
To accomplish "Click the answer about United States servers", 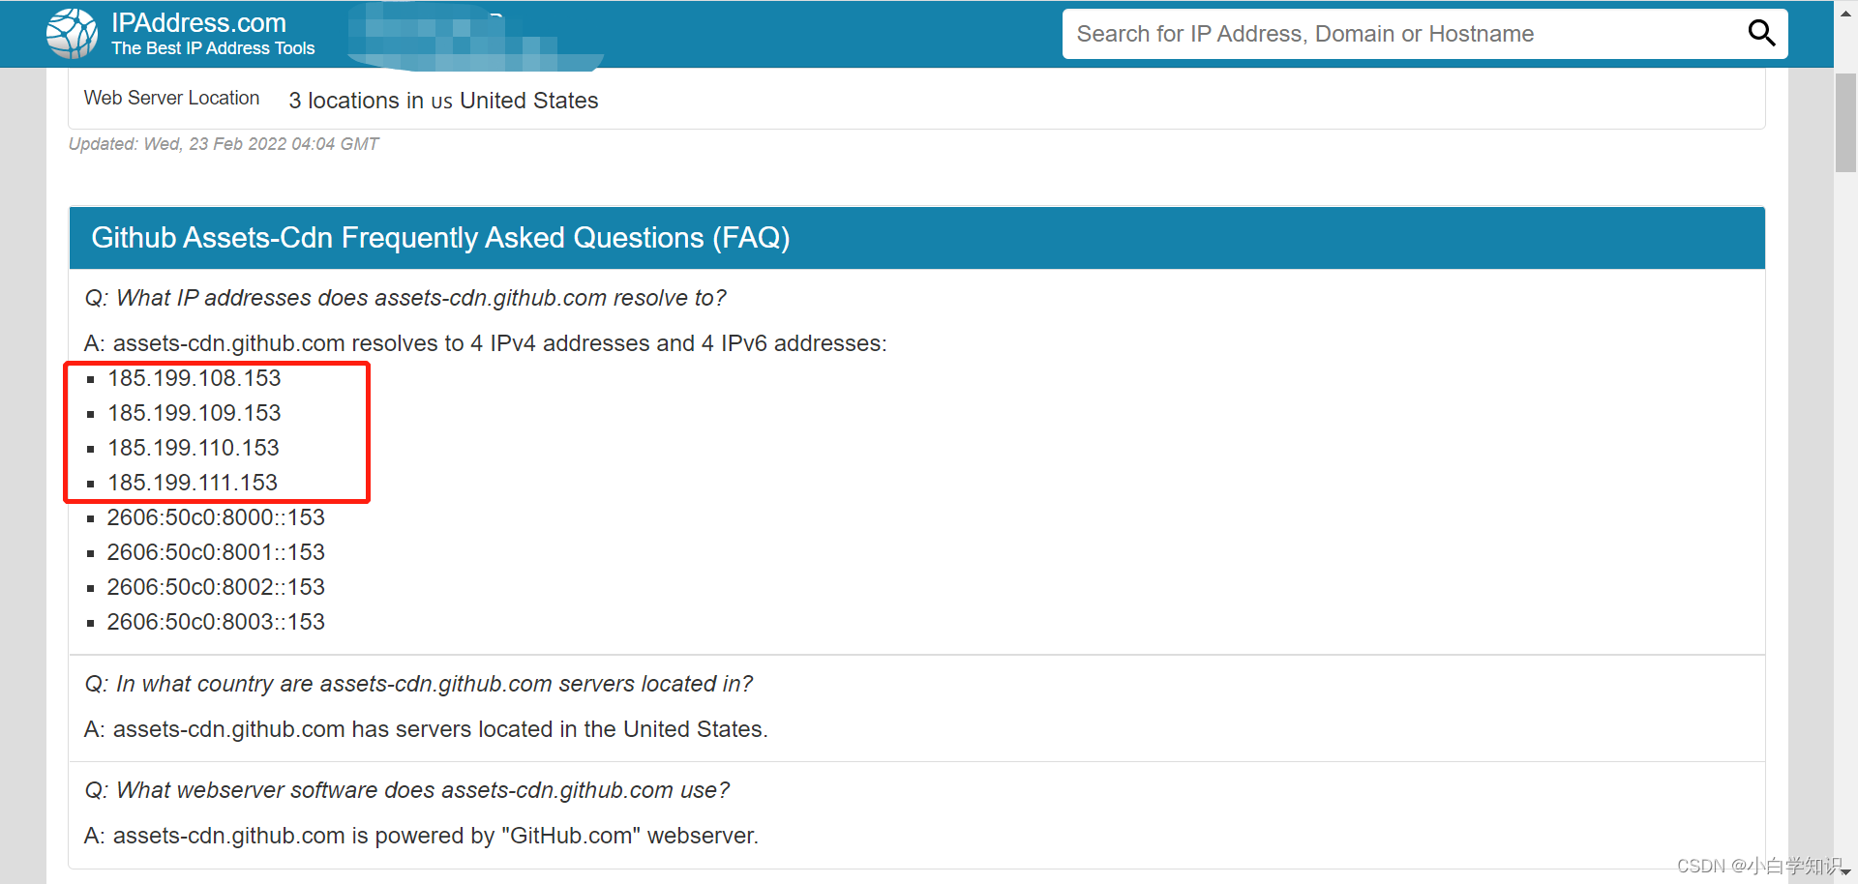I will [x=426, y=729].
